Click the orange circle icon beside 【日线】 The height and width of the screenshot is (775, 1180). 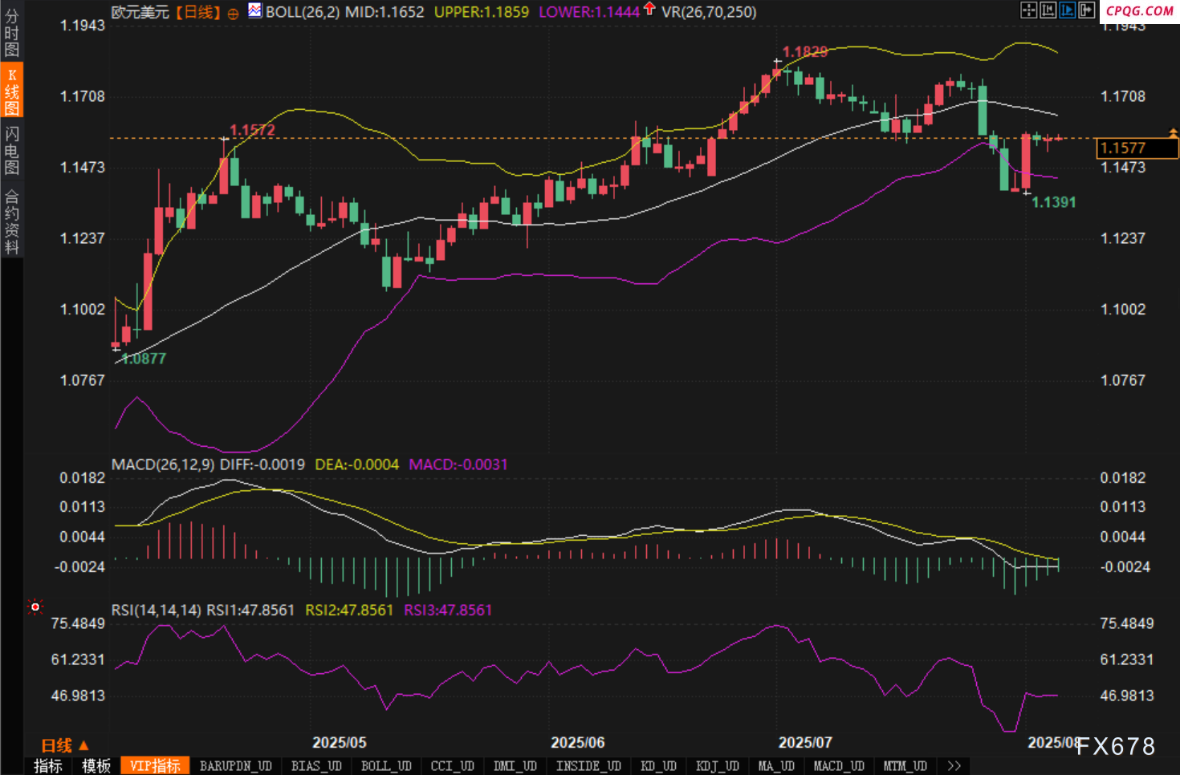(233, 14)
